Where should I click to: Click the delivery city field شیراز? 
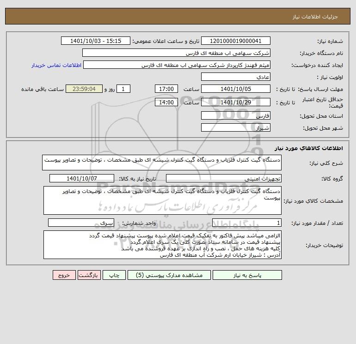point(236,127)
